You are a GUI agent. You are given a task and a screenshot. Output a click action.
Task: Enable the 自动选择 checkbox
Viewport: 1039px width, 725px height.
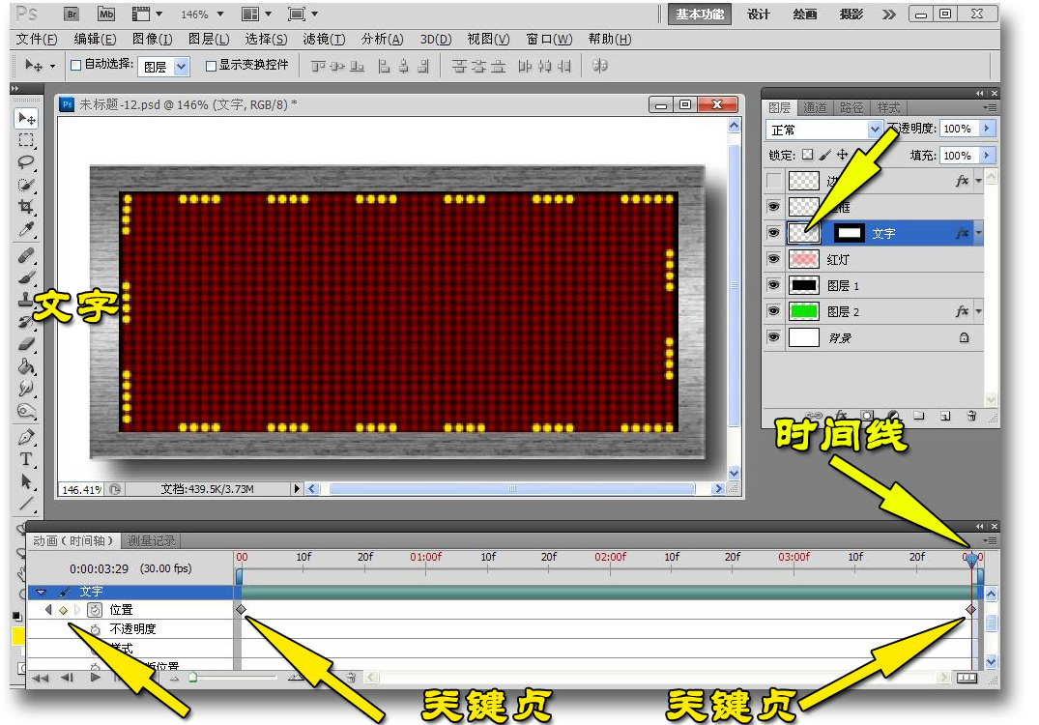coord(76,66)
